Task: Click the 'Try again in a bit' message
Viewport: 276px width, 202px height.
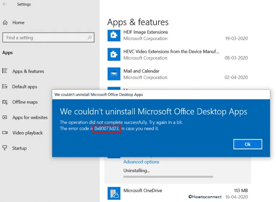Action: [x=166, y=122]
